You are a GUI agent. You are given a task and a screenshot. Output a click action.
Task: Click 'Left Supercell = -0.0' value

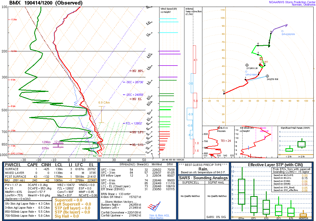[73, 204]
